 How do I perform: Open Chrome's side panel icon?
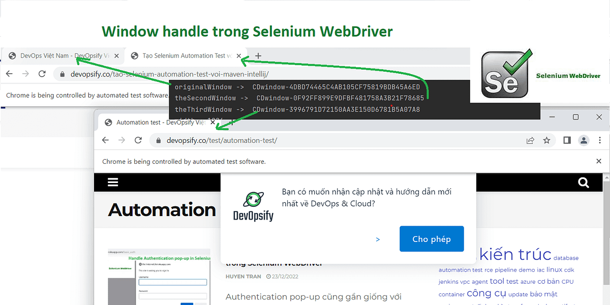coord(566,140)
